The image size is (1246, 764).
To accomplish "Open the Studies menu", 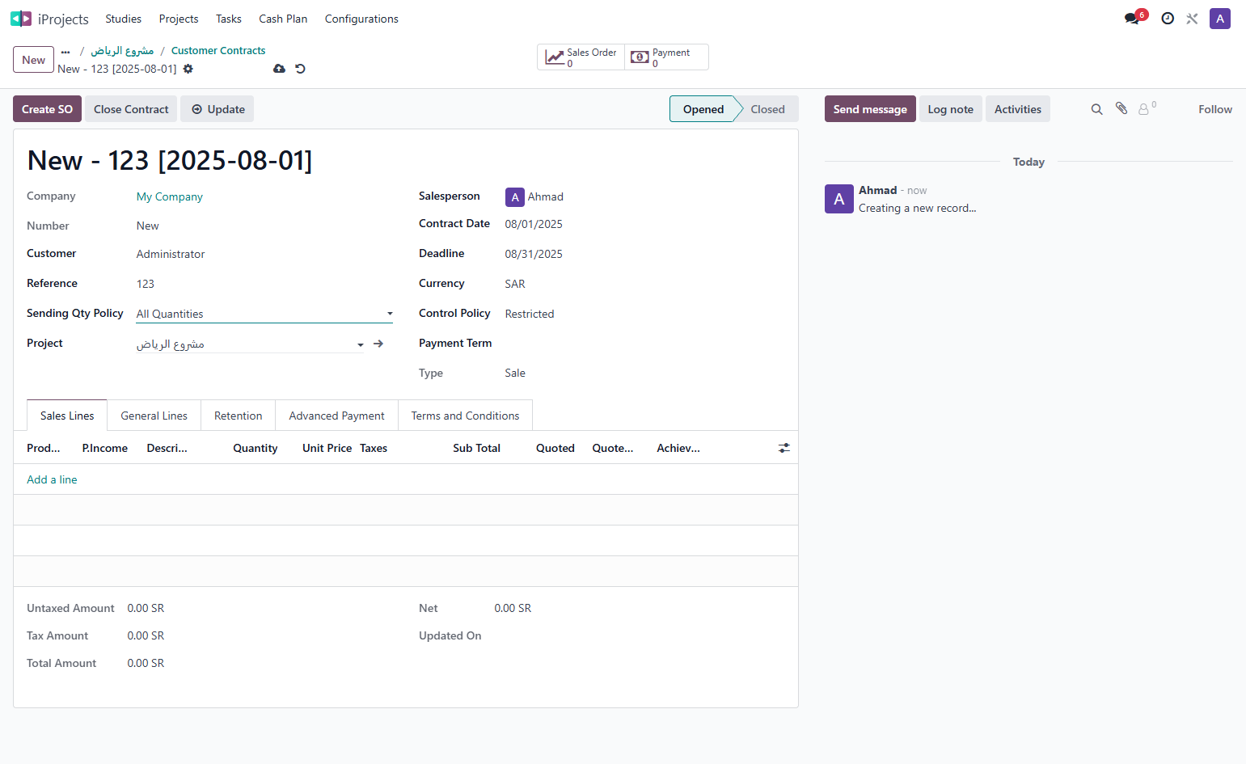I will [x=123, y=19].
